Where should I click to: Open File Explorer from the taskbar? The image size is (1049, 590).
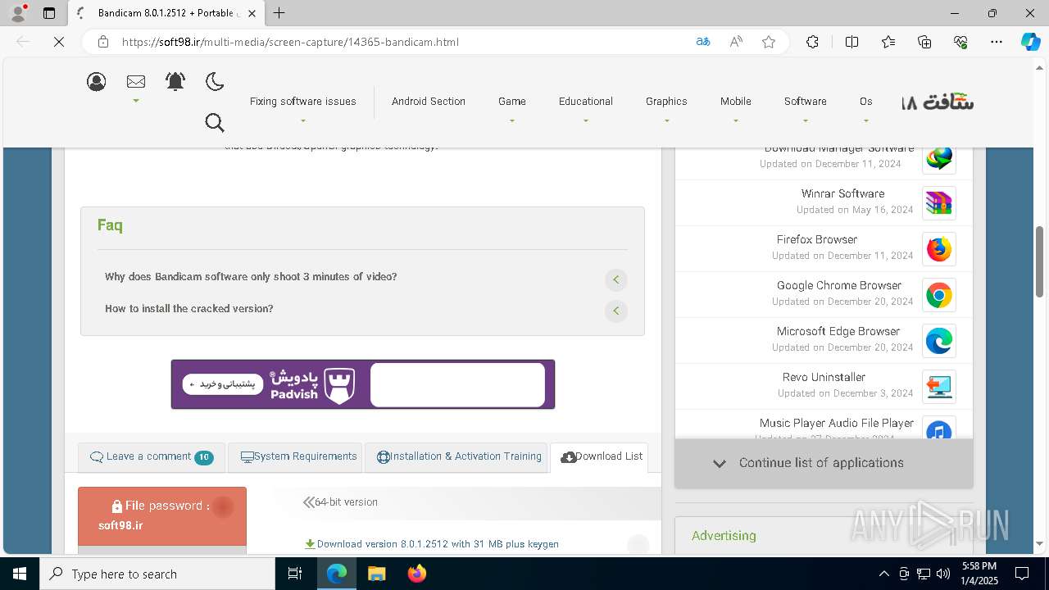(x=376, y=574)
